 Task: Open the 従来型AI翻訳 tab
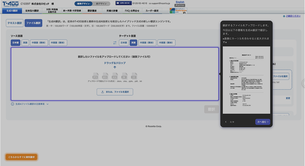(x=32, y=11)
